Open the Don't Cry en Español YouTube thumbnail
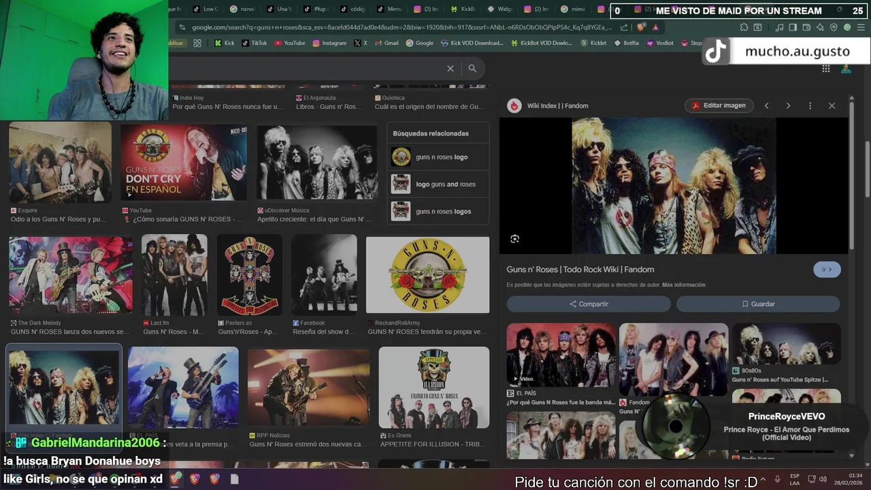The image size is (871, 490). 184,163
